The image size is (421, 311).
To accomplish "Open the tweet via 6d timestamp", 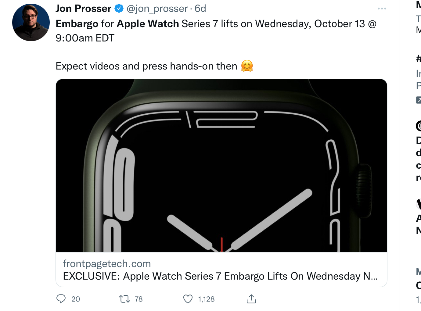I will (x=200, y=9).
